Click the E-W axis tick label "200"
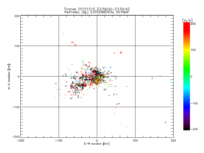This screenshot has width=204, height=153. (173, 141)
